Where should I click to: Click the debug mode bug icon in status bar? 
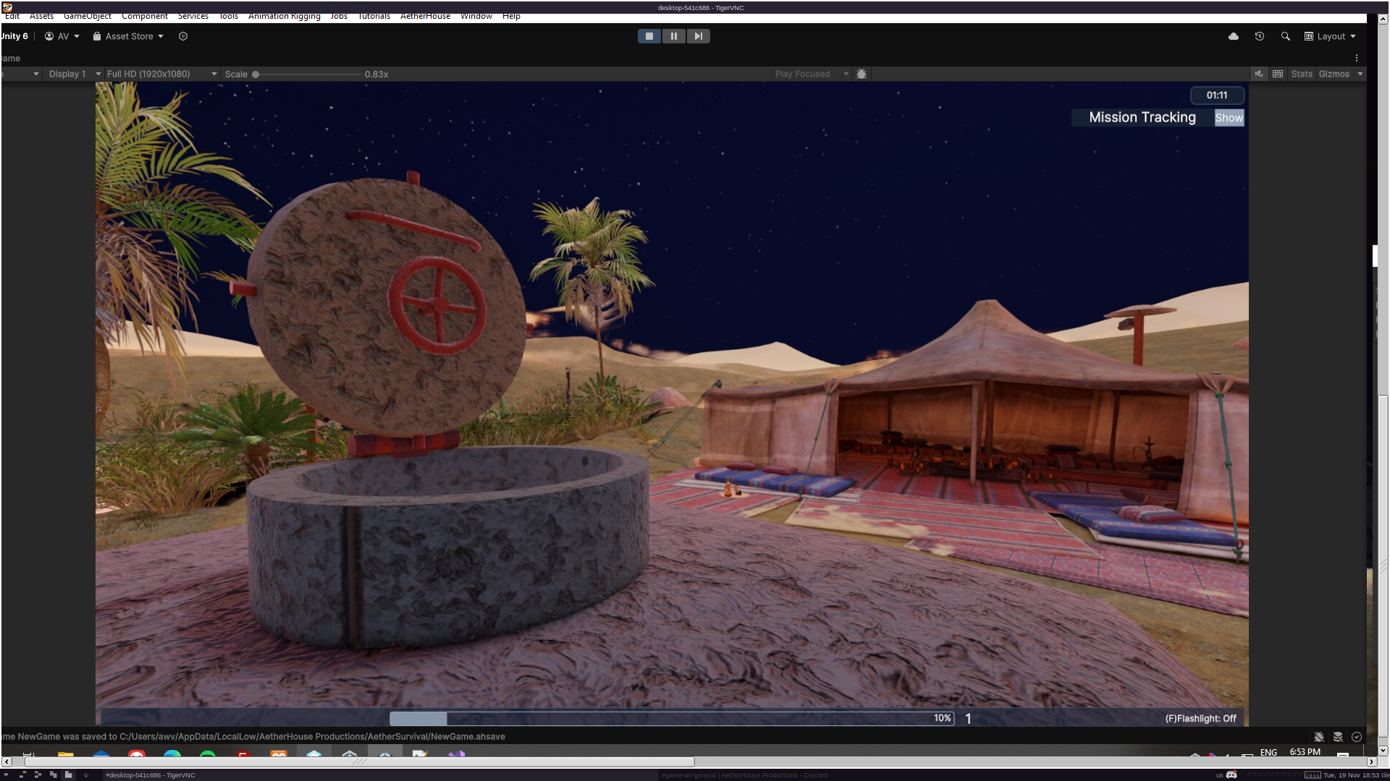pyautogui.click(x=1319, y=737)
